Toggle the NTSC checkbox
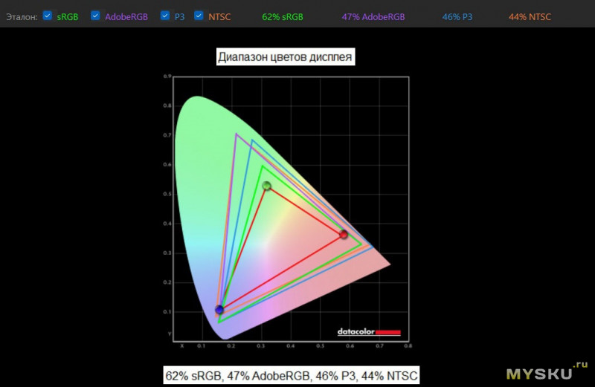 pos(199,16)
